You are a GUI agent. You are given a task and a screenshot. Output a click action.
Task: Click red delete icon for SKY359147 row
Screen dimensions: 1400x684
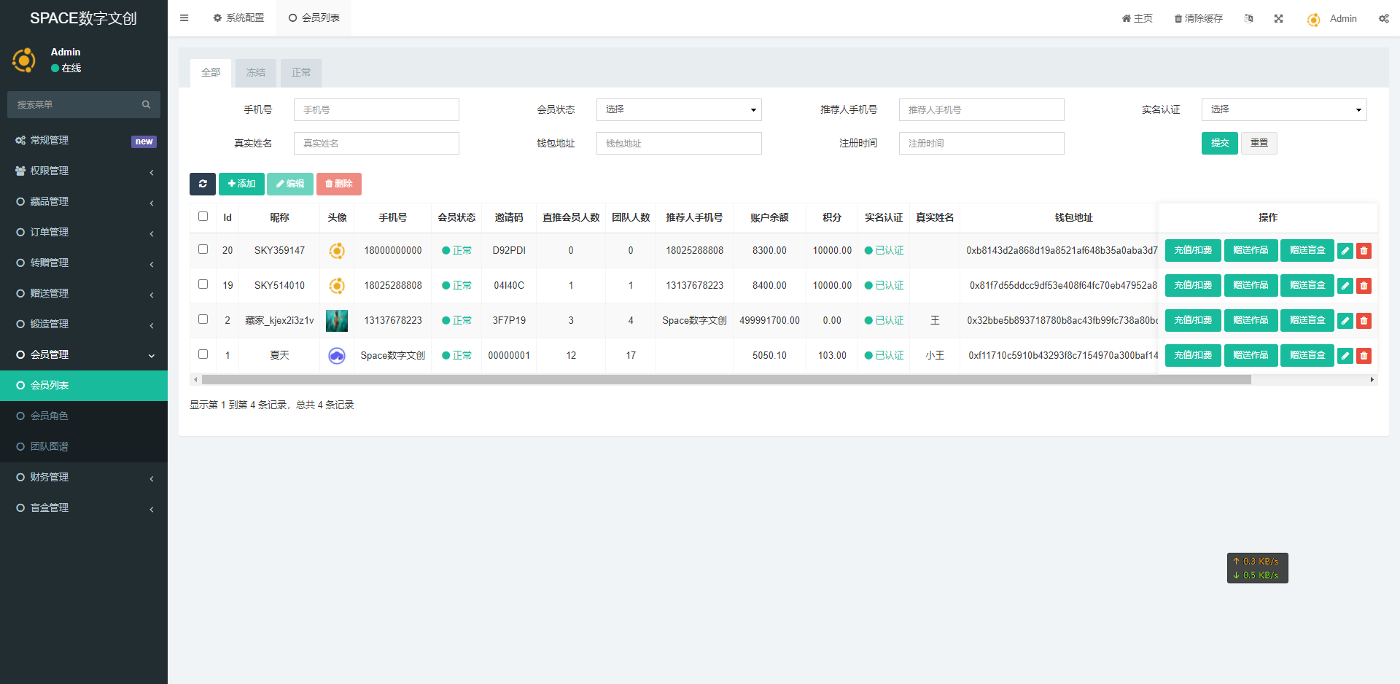(1364, 251)
